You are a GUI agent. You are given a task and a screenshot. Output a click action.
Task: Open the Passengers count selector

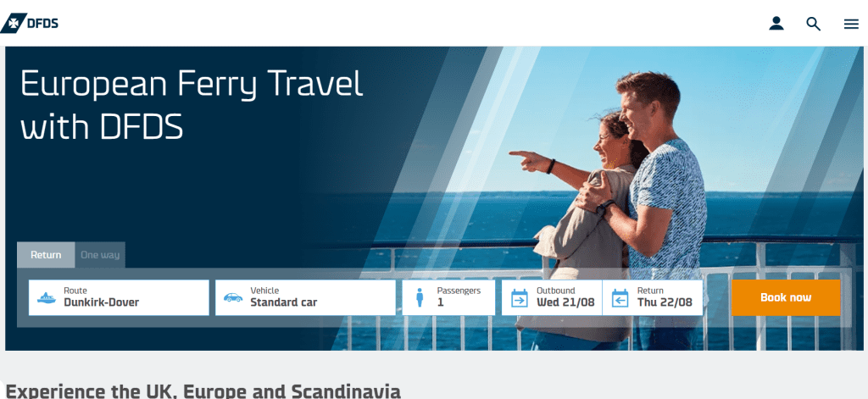(x=449, y=297)
